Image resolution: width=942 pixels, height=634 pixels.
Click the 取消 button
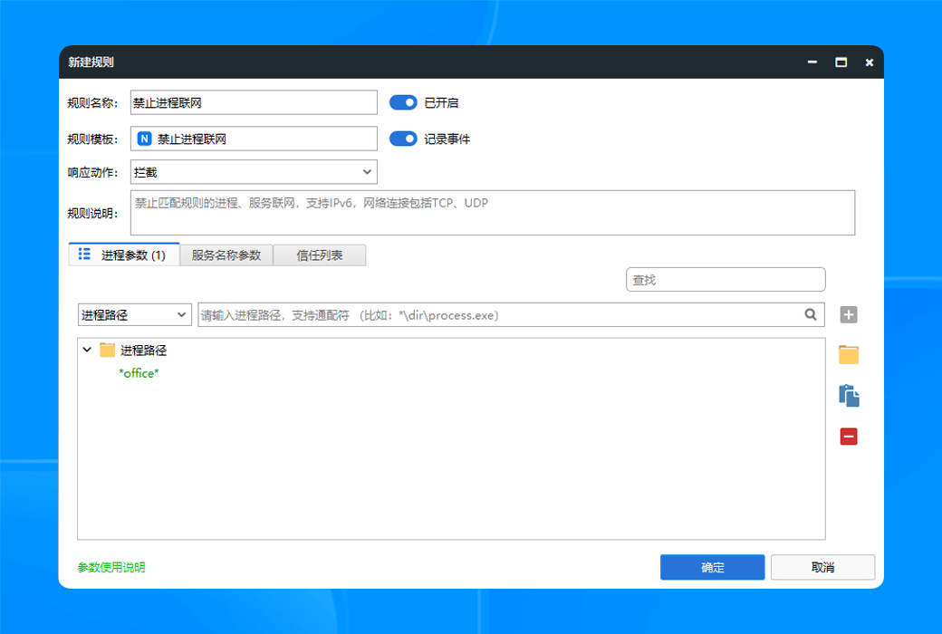[822, 567]
